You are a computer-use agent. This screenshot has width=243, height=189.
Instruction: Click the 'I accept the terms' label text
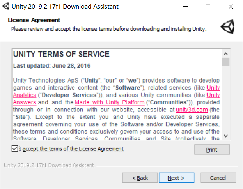71,148
